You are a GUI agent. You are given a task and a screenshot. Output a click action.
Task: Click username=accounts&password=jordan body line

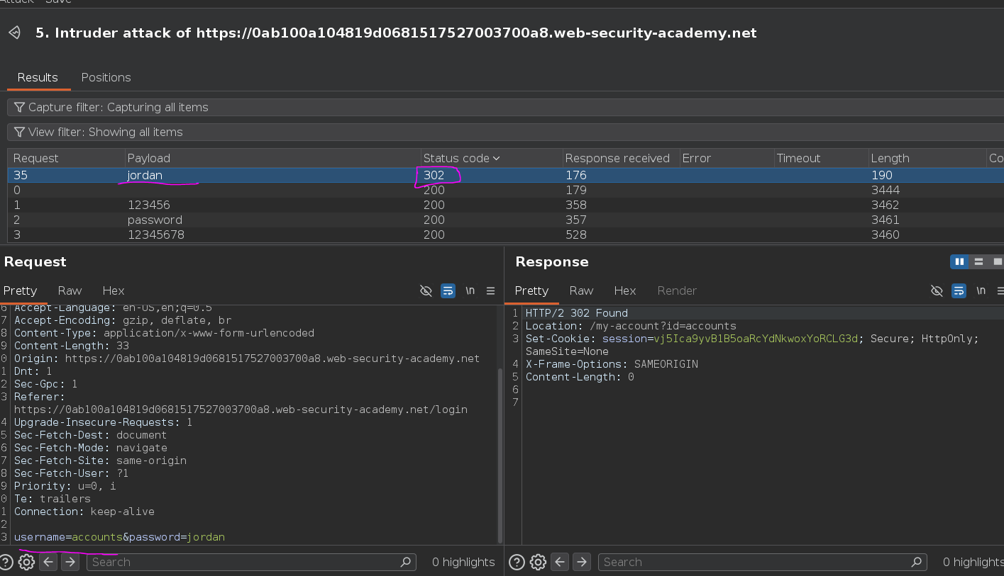pyautogui.click(x=119, y=537)
